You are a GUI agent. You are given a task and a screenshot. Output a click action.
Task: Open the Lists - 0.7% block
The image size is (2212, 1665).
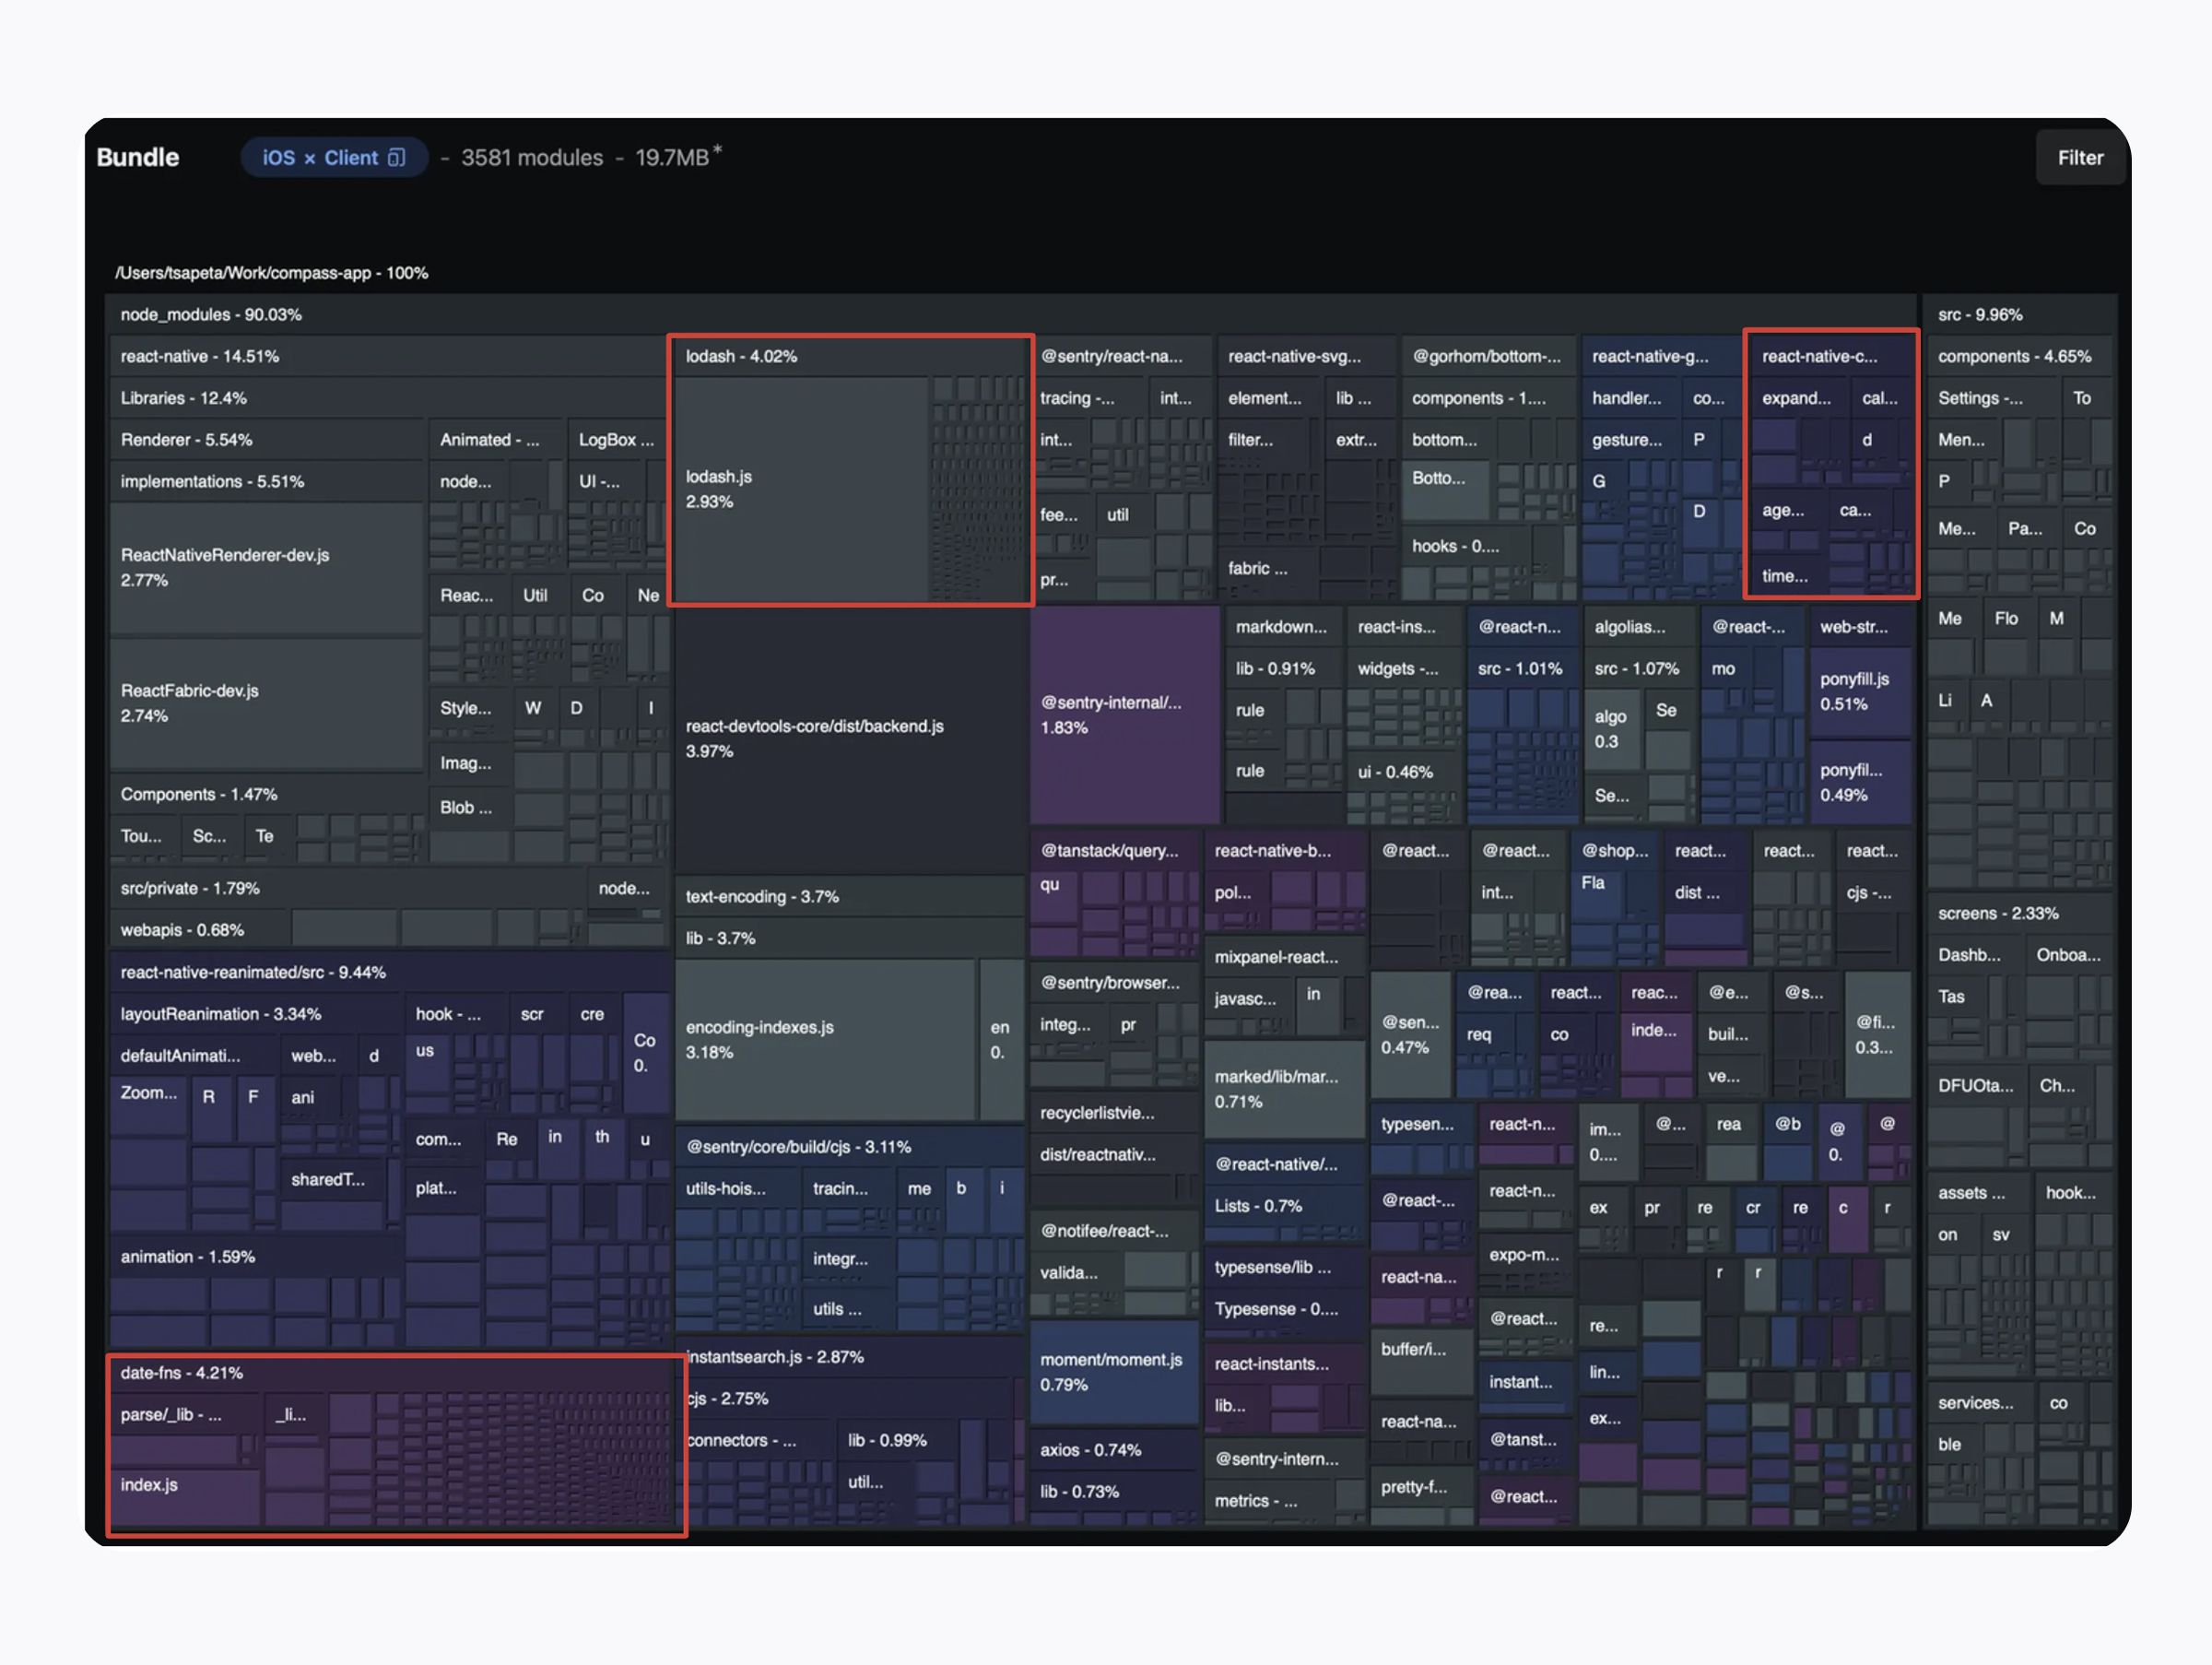pos(1285,1206)
